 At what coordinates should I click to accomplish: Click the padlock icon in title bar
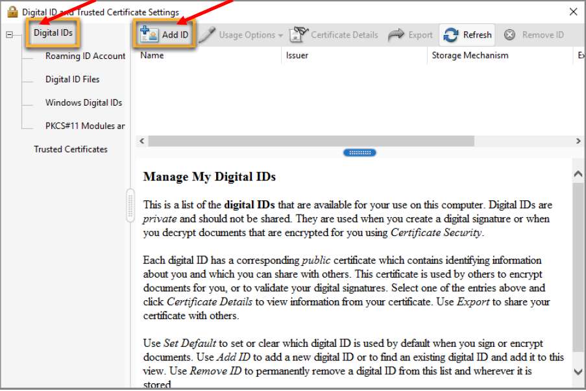click(x=12, y=12)
